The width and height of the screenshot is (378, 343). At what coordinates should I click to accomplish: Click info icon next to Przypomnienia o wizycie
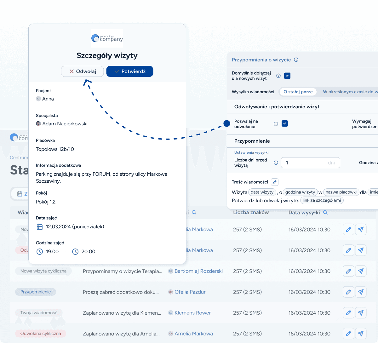[296, 60]
